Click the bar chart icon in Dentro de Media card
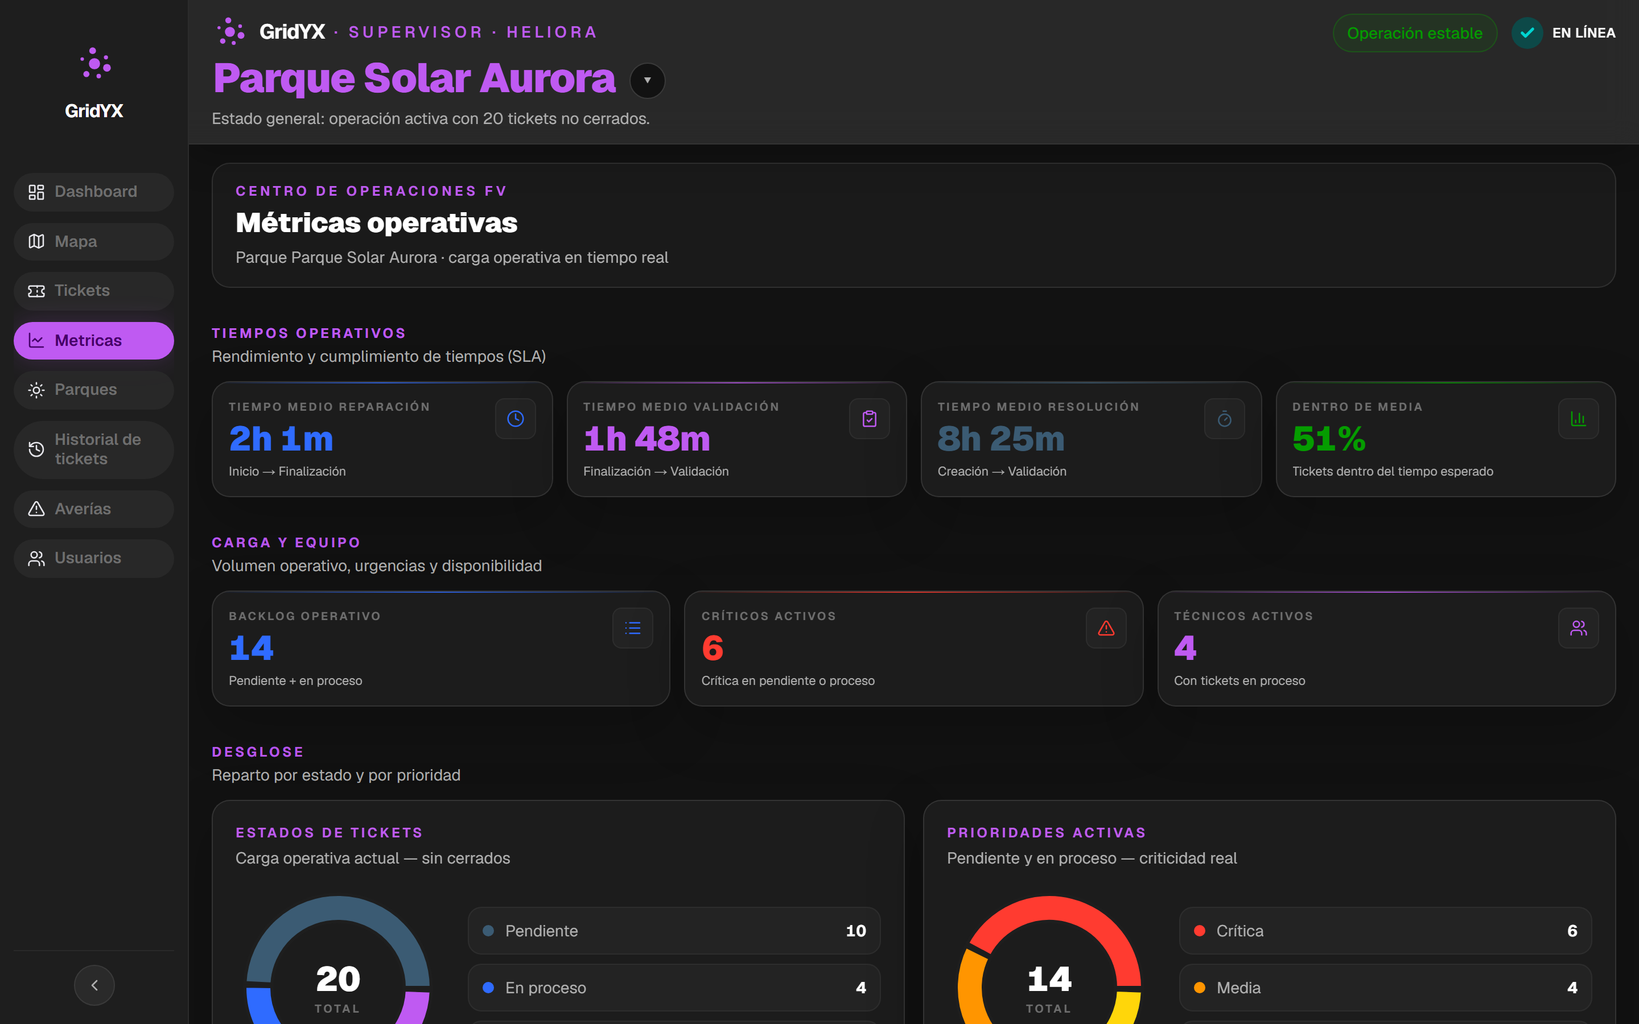 1579,419
